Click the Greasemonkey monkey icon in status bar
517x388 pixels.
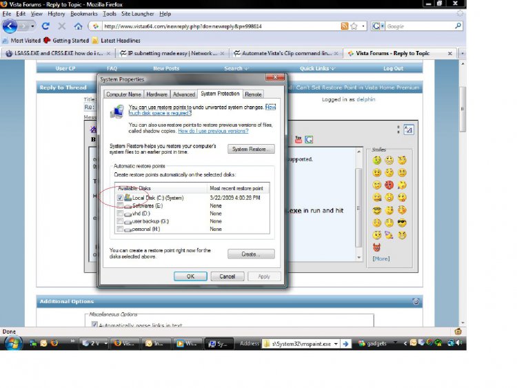[458, 331]
